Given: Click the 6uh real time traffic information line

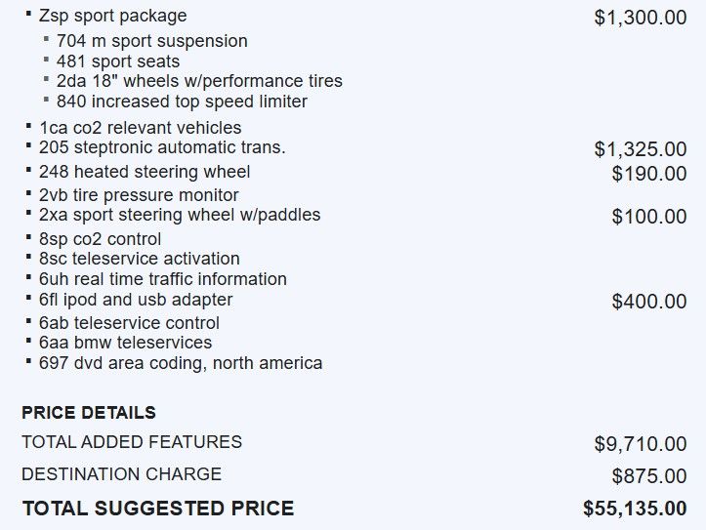Looking at the screenshot, I should coord(163,279).
